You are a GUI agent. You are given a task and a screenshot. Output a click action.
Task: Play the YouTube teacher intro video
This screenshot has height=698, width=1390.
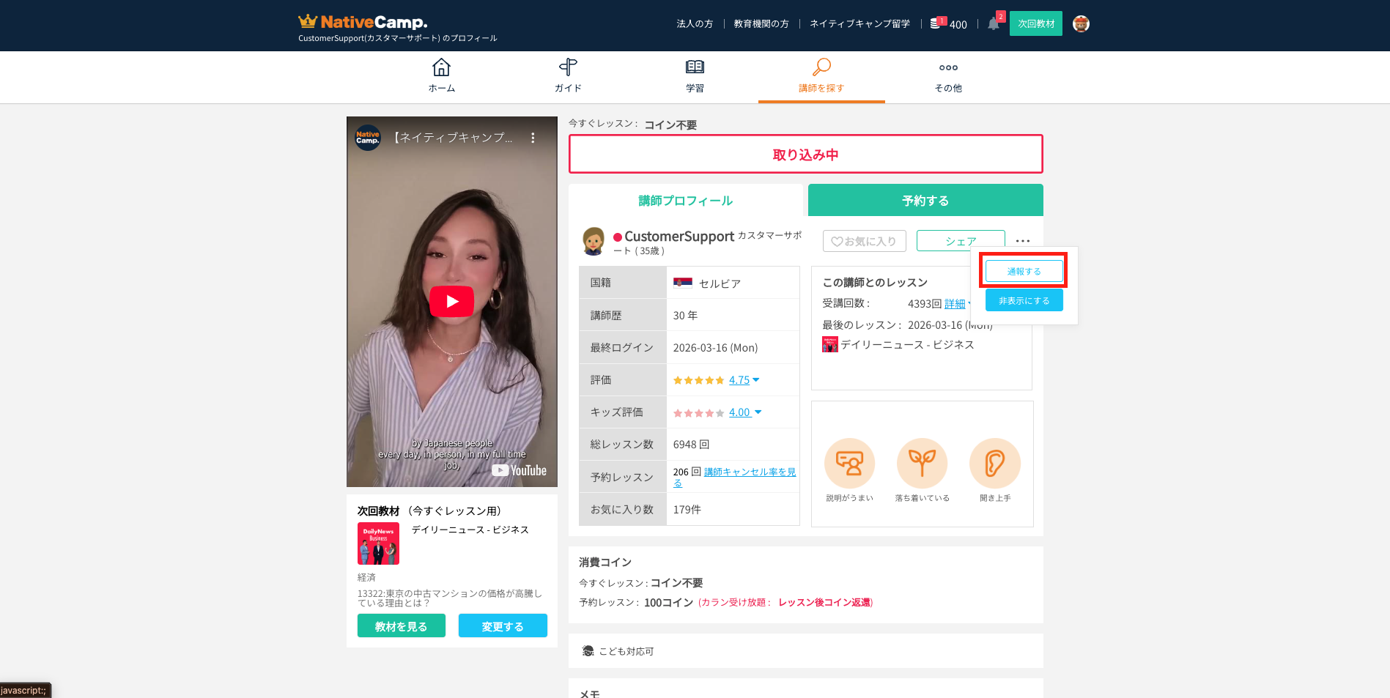(451, 301)
